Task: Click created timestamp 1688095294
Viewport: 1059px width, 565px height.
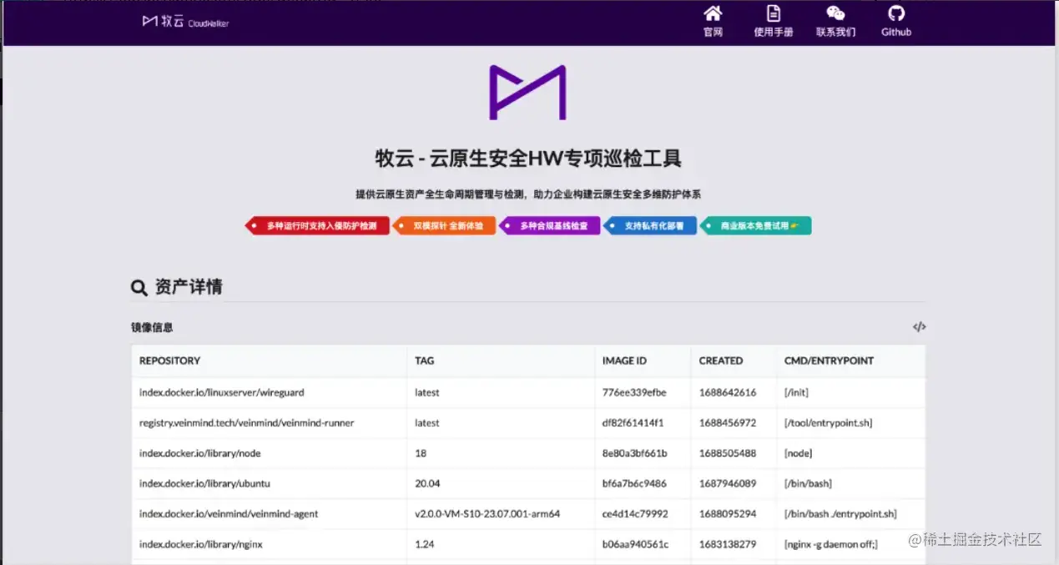Action: pos(728,514)
